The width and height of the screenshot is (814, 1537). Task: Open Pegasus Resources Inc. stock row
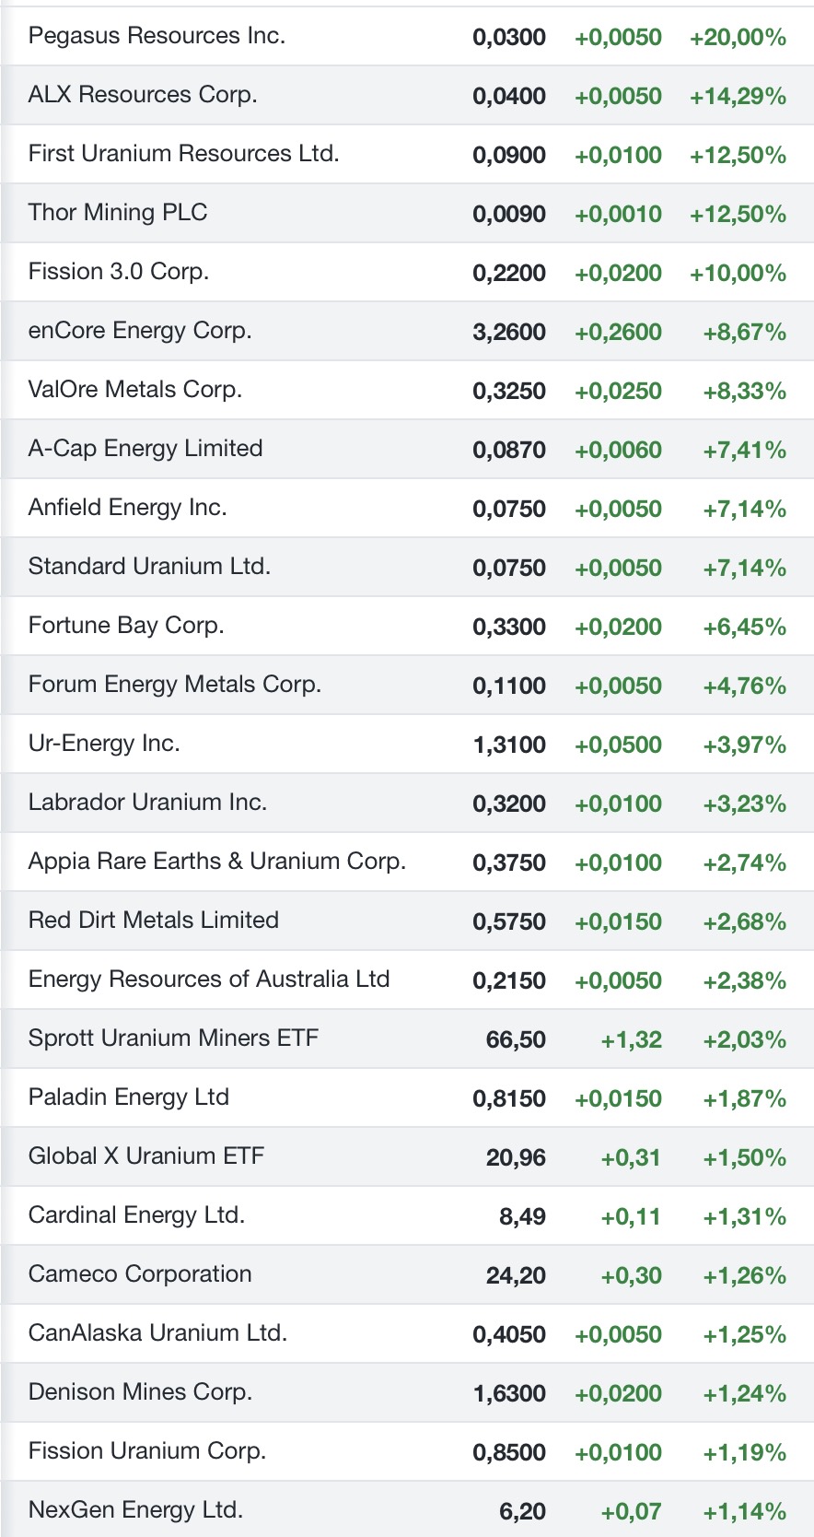click(x=157, y=36)
